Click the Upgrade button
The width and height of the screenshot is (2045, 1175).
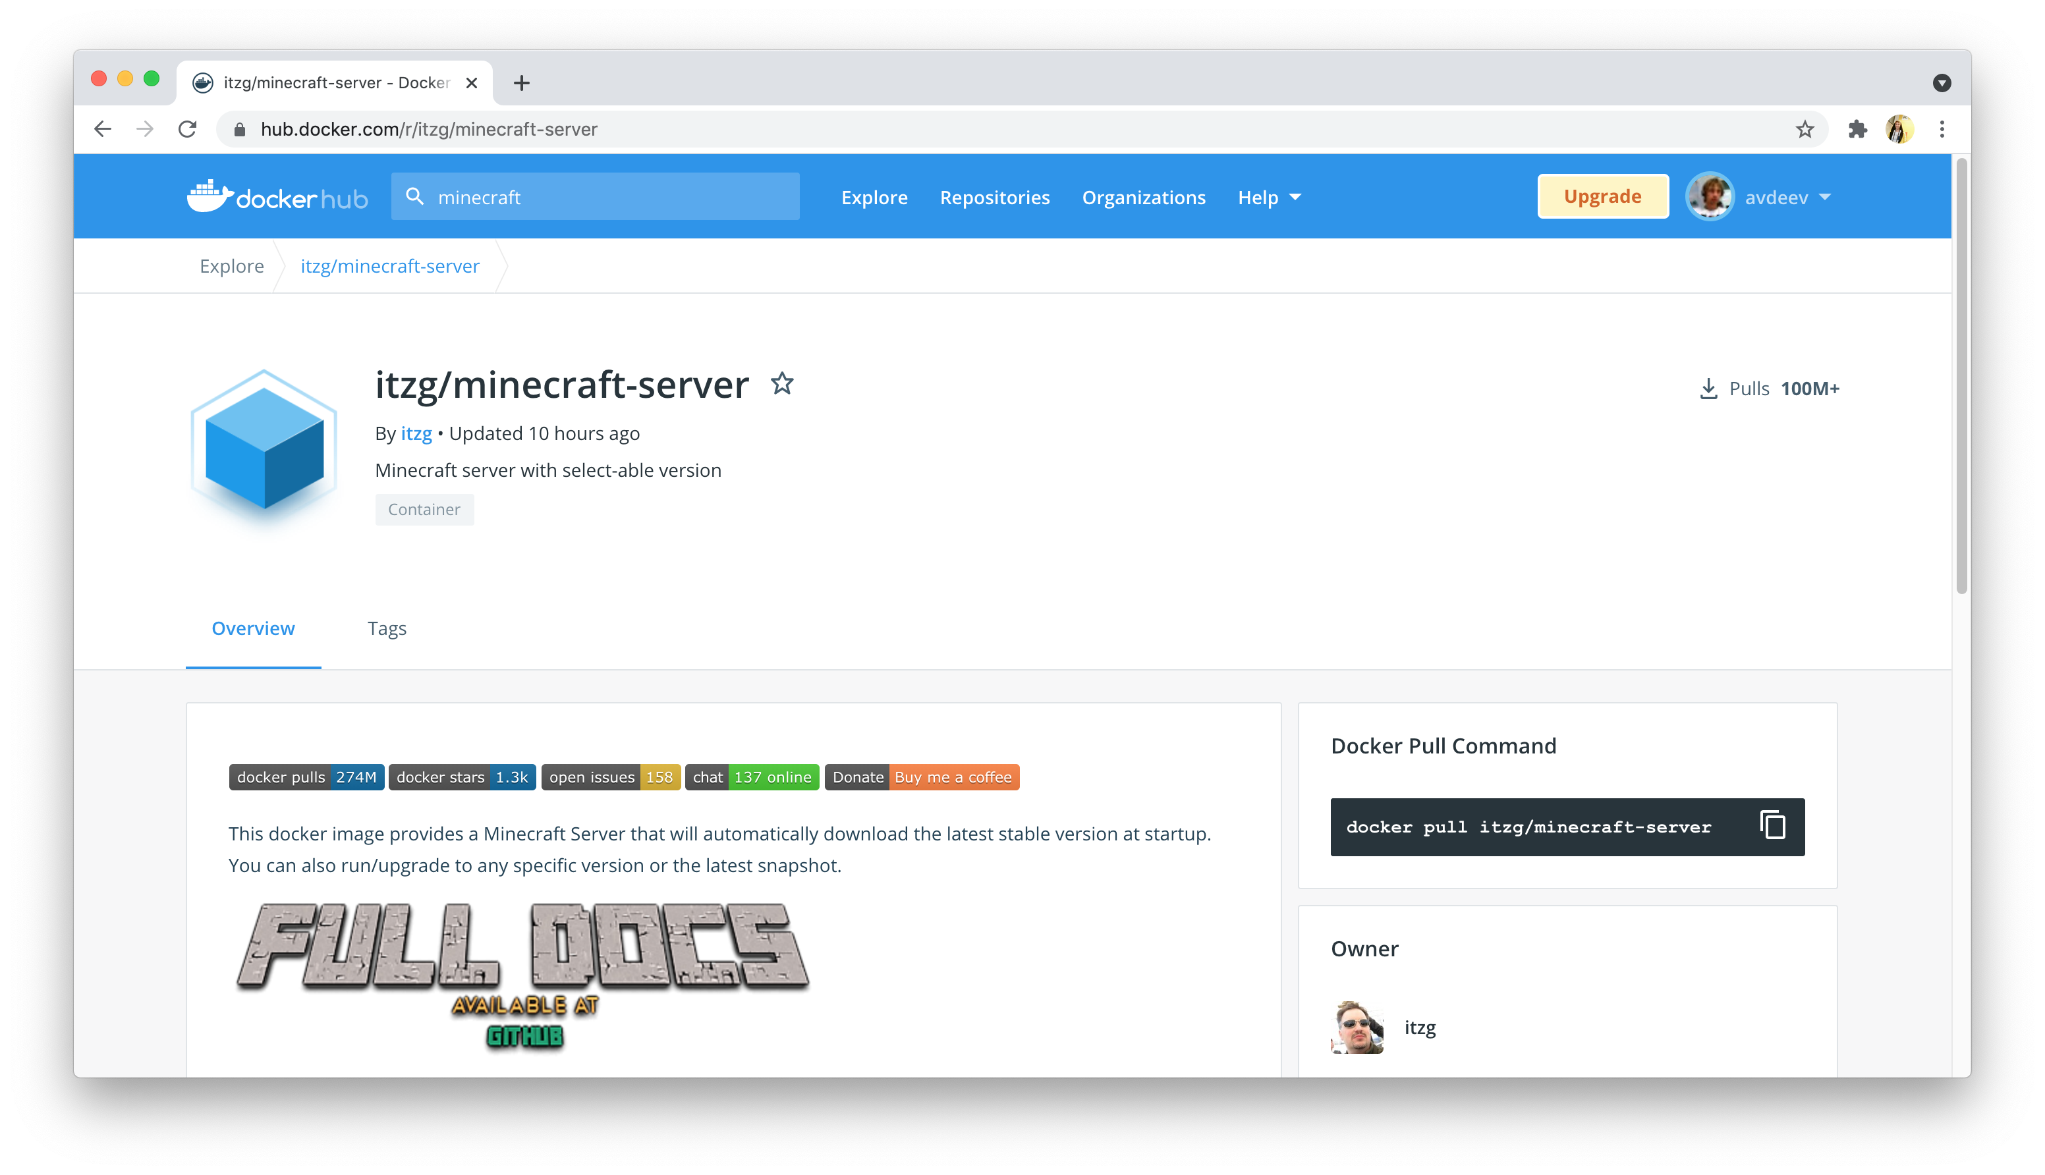(1602, 196)
